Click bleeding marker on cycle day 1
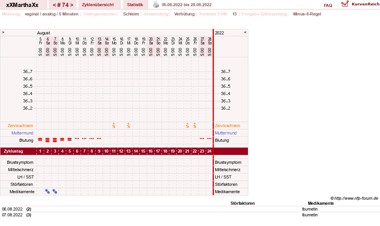The height and width of the screenshot is (226, 380). pos(40,139)
